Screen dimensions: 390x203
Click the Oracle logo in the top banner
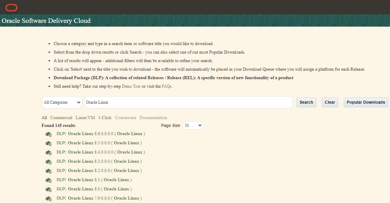[11, 7]
